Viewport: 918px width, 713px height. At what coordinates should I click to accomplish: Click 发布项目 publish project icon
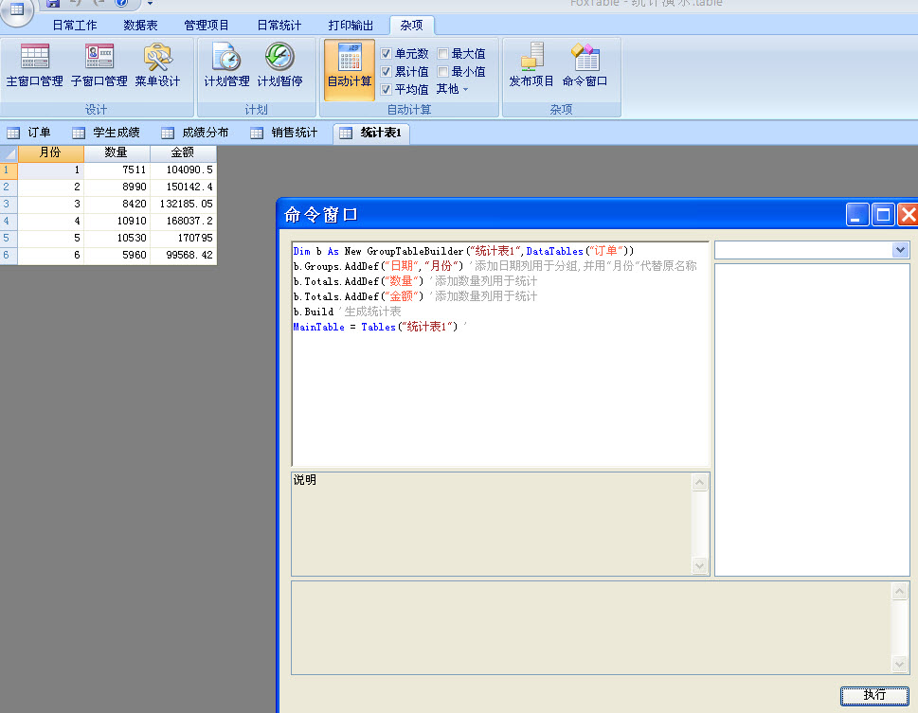tap(531, 65)
